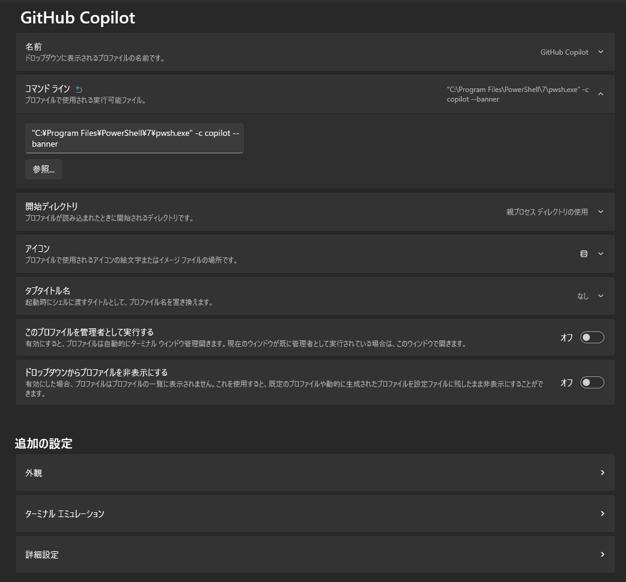
Task: Open the タブタイトル名 dropdown
Action: coord(600,296)
